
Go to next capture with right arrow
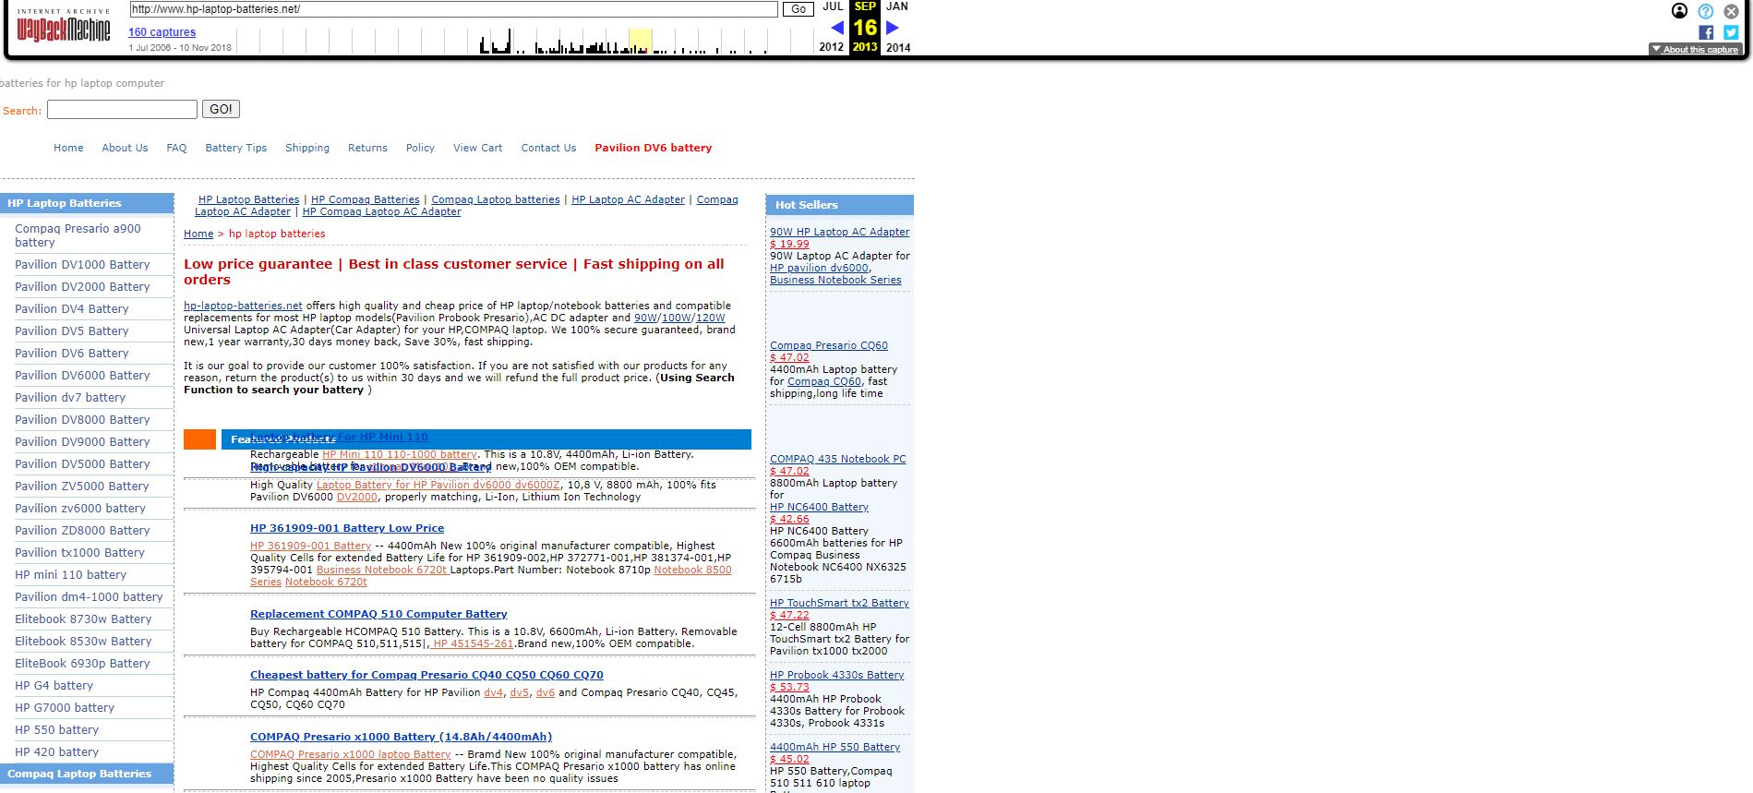click(893, 28)
